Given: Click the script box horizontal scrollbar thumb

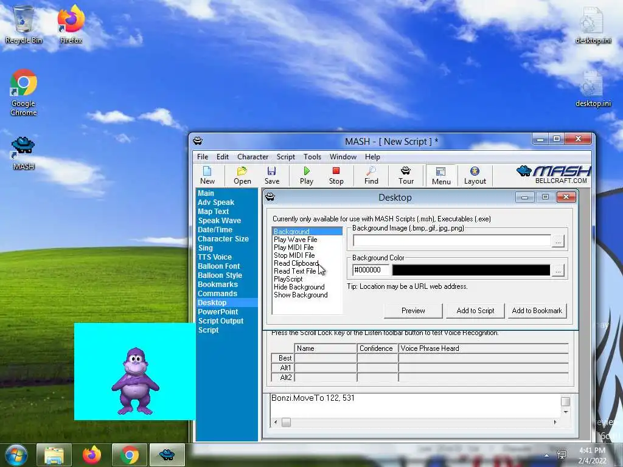Looking at the screenshot, I should 286,423.
